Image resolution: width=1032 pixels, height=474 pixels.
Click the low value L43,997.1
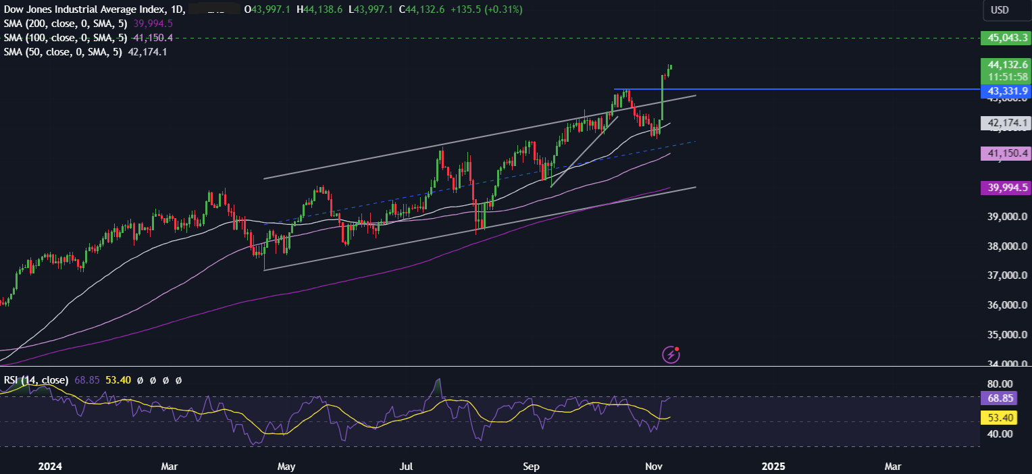click(370, 9)
